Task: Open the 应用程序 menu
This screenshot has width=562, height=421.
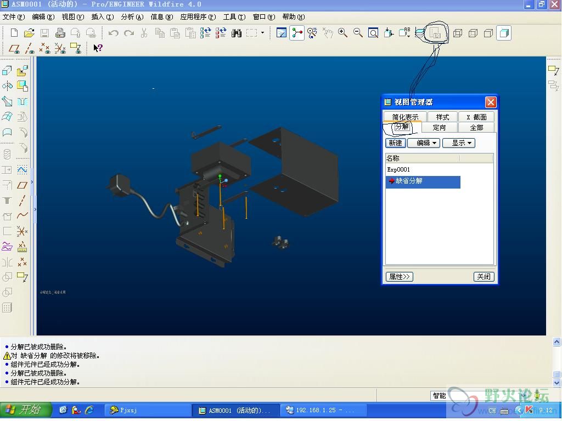Action: point(198,17)
